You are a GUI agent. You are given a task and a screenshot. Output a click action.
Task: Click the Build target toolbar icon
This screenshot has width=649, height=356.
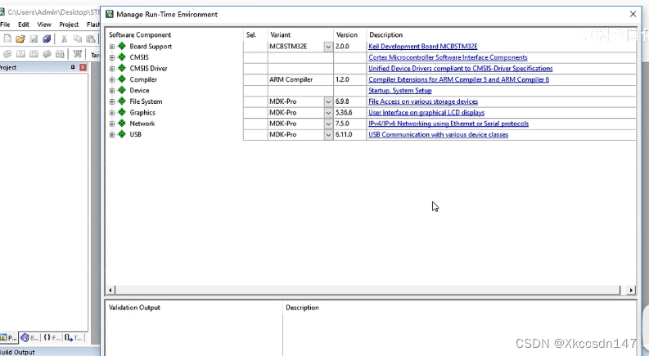(x=20, y=54)
